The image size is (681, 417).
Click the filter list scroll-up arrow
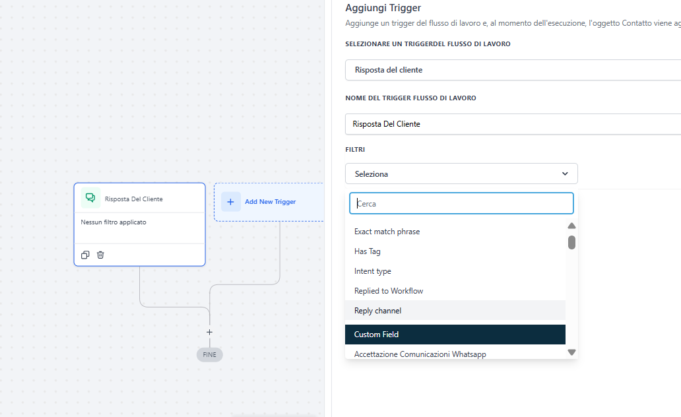coord(571,226)
